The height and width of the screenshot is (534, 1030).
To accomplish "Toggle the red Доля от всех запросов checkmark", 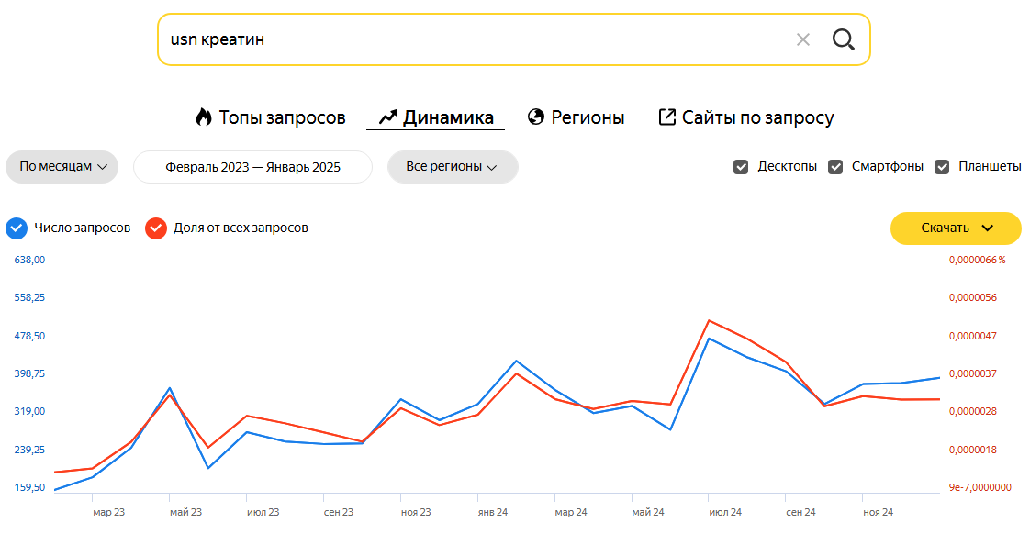I will point(156,228).
